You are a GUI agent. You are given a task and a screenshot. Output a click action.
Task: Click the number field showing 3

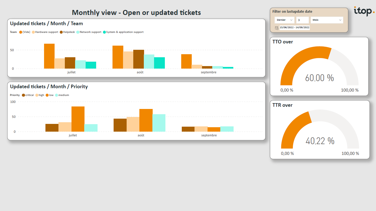point(302,20)
